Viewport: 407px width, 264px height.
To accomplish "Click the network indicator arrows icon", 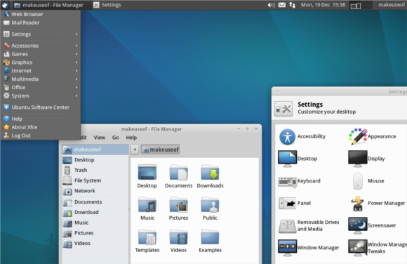I will [293, 5].
